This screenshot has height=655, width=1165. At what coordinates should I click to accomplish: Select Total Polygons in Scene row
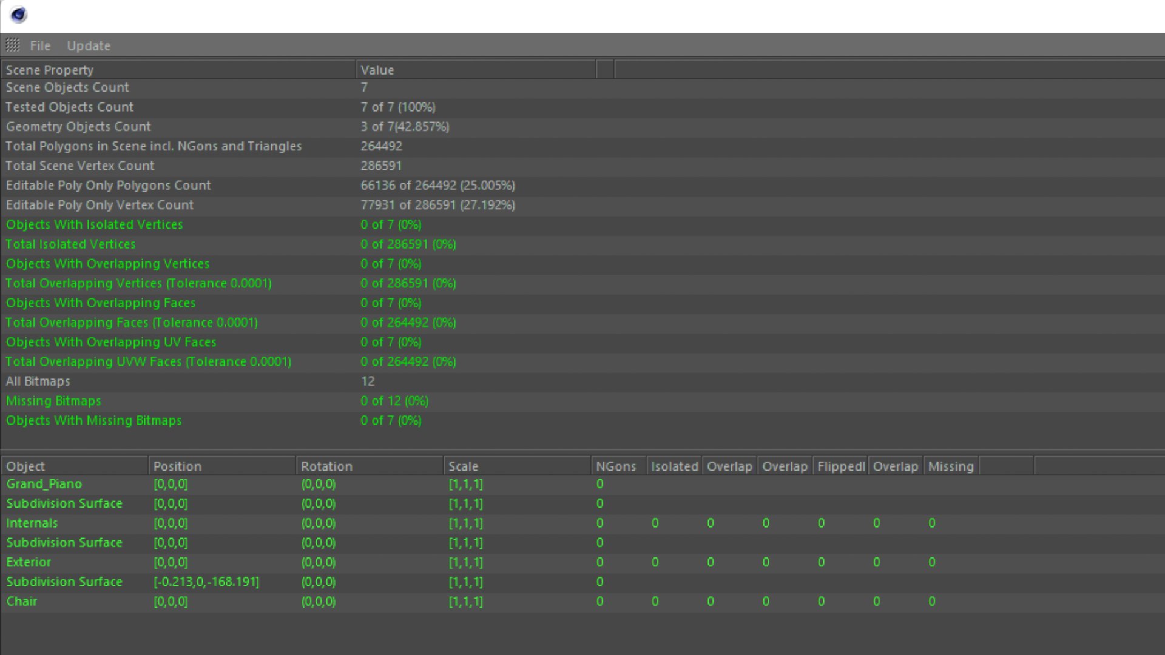582,146
